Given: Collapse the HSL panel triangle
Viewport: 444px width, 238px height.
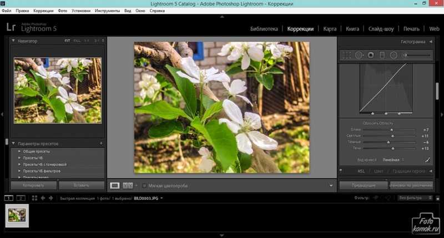Looking at the screenshot, I should click(x=431, y=171).
